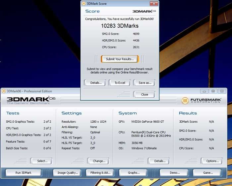Click Results section heading
Image resolution: width=232 pixels, height=186 pixels.
pyautogui.click(x=188, y=113)
